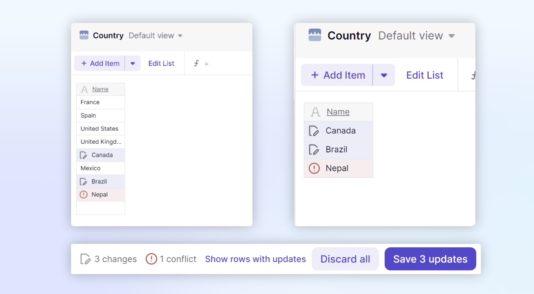Click the Country list icon in right panel
Screen dimensions: 534x294
click(315, 35)
